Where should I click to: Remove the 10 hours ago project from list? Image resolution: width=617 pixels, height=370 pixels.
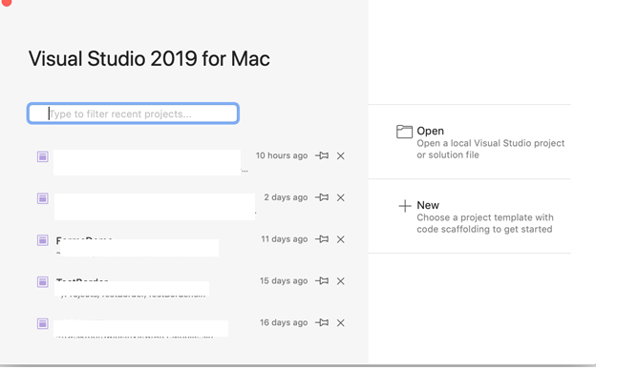point(341,156)
